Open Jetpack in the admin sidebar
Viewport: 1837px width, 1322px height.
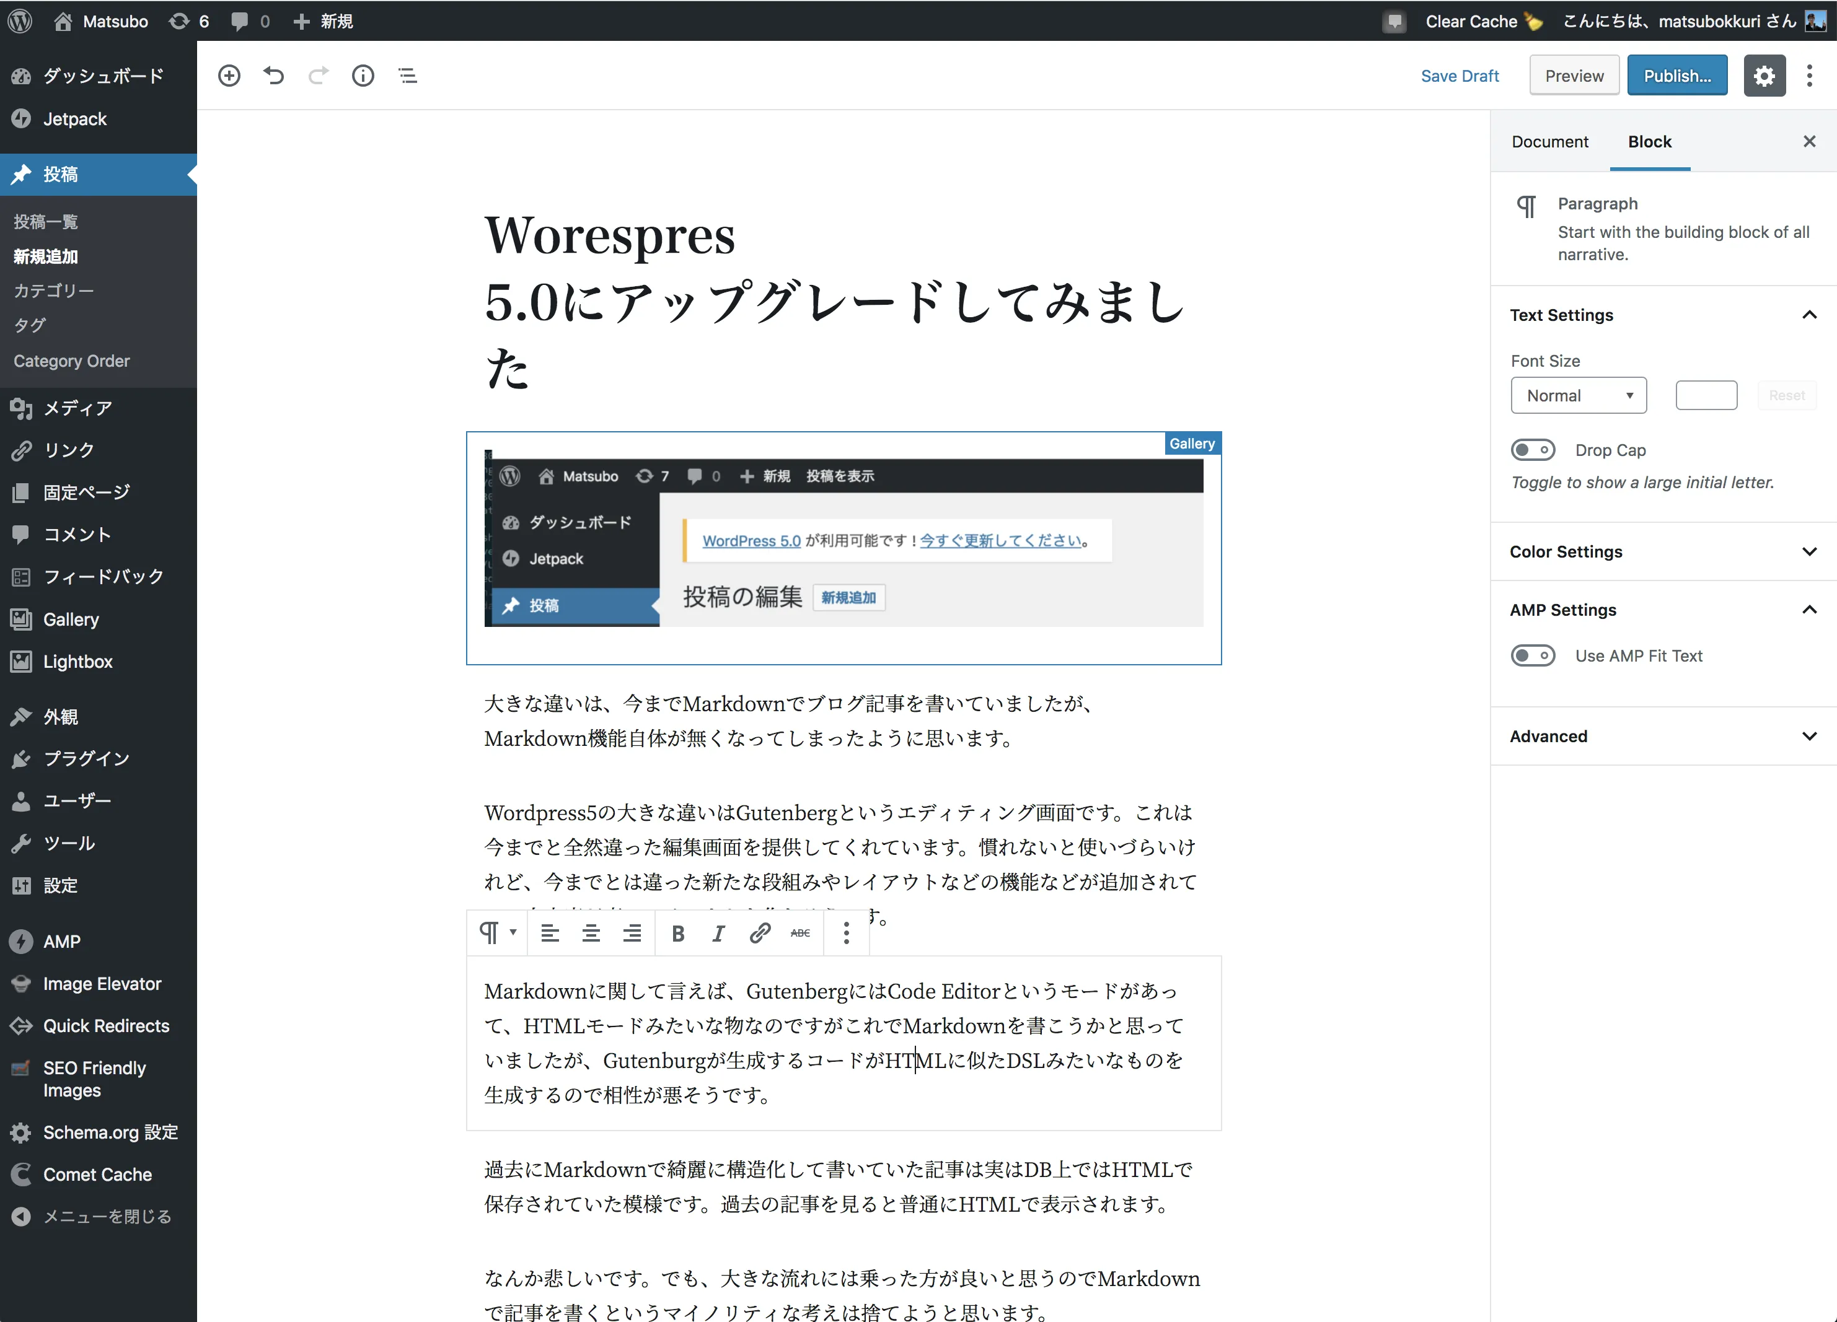point(74,119)
